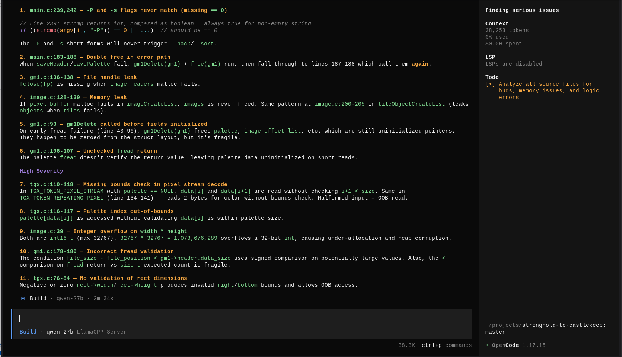Screen dimensions: 622x357
Task: Click 'tileObjectCreateList' code reference
Action: click(412, 104)
